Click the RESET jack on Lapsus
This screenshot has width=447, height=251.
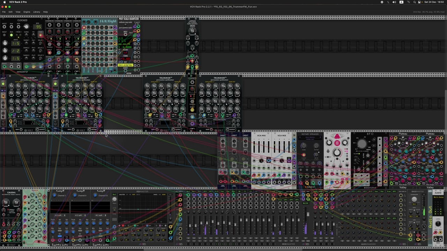[x=192, y=56]
